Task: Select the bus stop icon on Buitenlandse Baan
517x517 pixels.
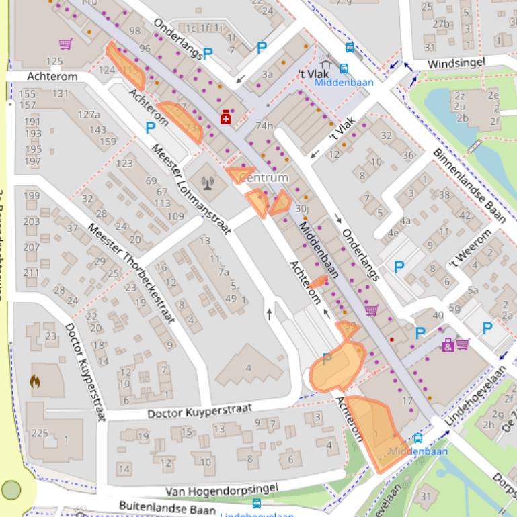Action: click(x=256, y=502)
